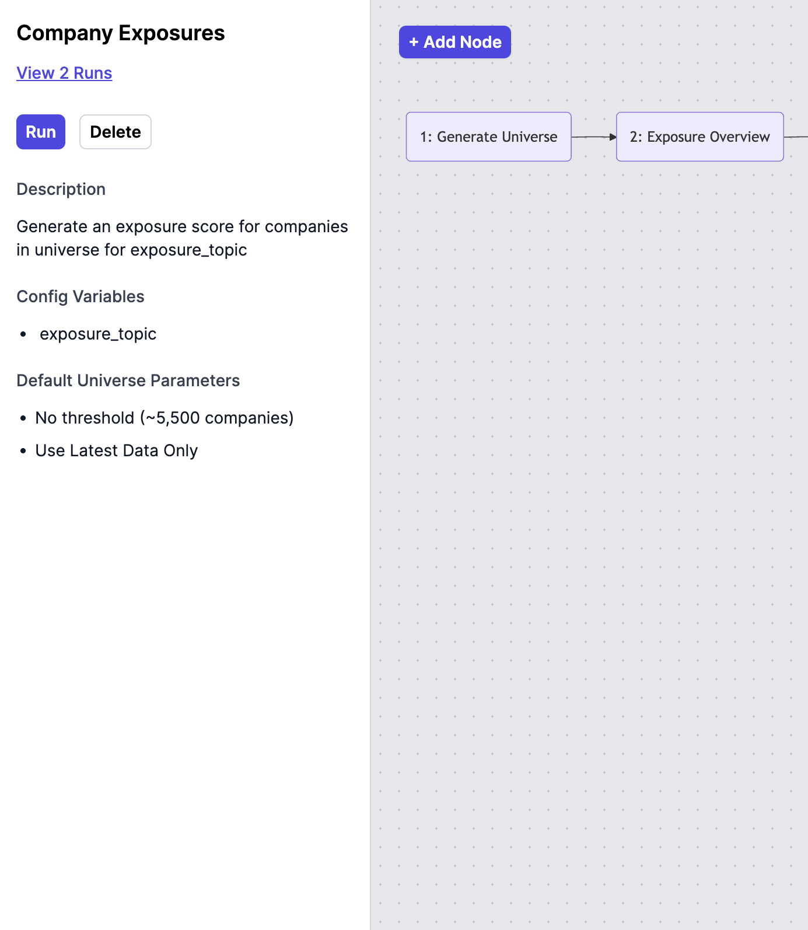
Task: Click the No threshold parameter item
Action: pos(165,418)
